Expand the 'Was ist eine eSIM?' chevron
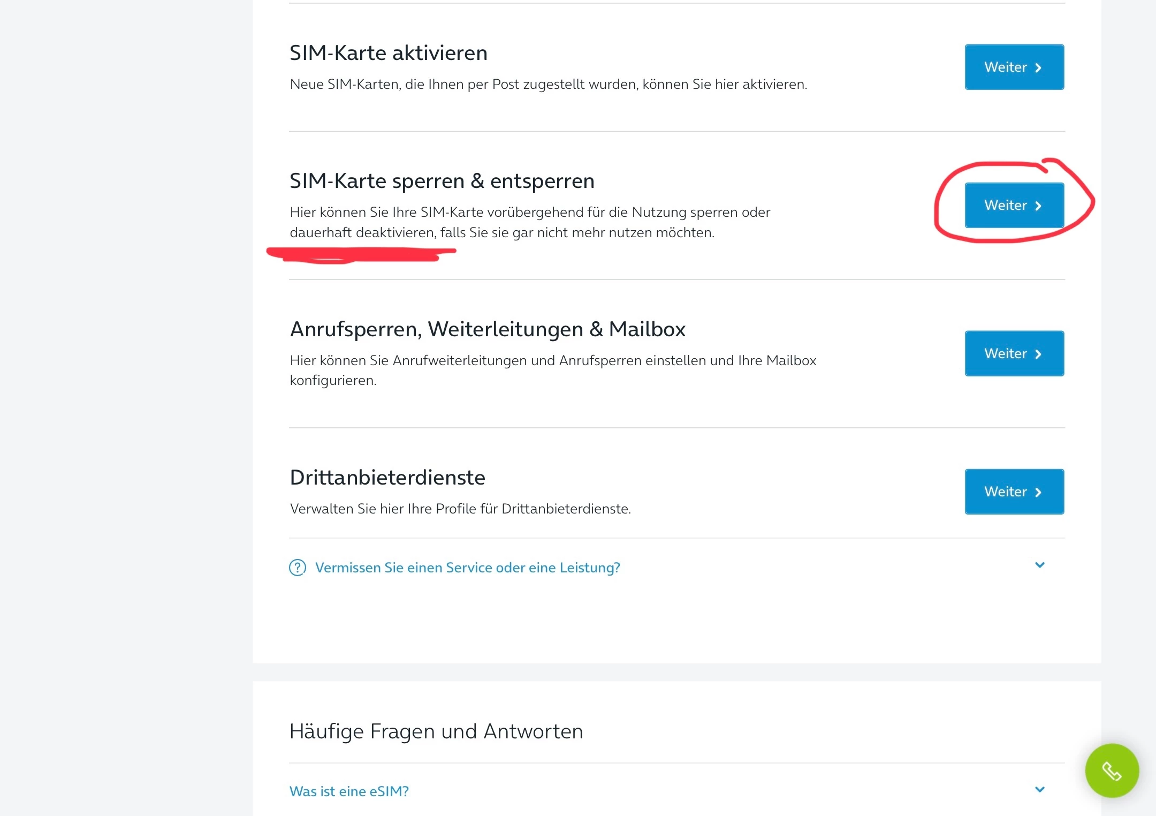Image resolution: width=1156 pixels, height=816 pixels. pyautogui.click(x=1040, y=790)
